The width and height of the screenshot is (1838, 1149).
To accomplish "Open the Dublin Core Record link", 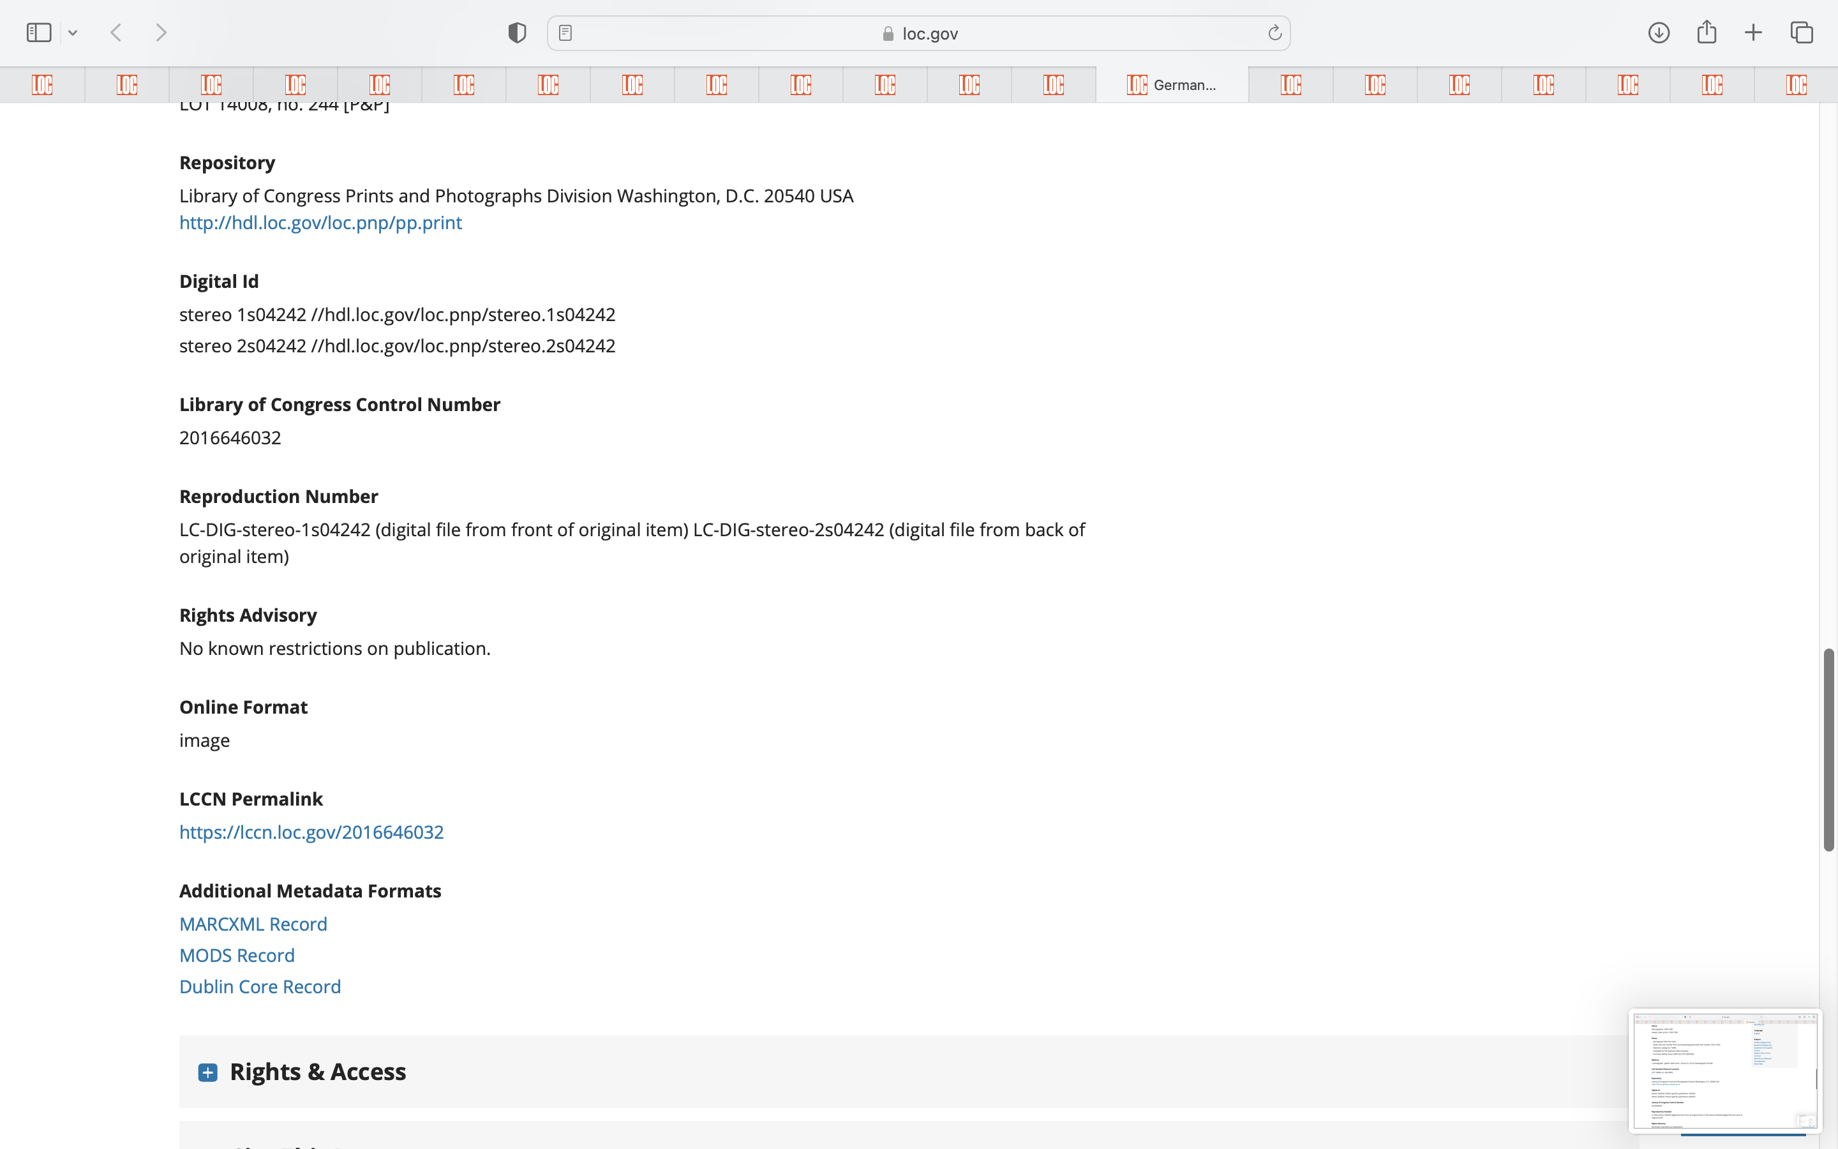I will click(x=260, y=986).
